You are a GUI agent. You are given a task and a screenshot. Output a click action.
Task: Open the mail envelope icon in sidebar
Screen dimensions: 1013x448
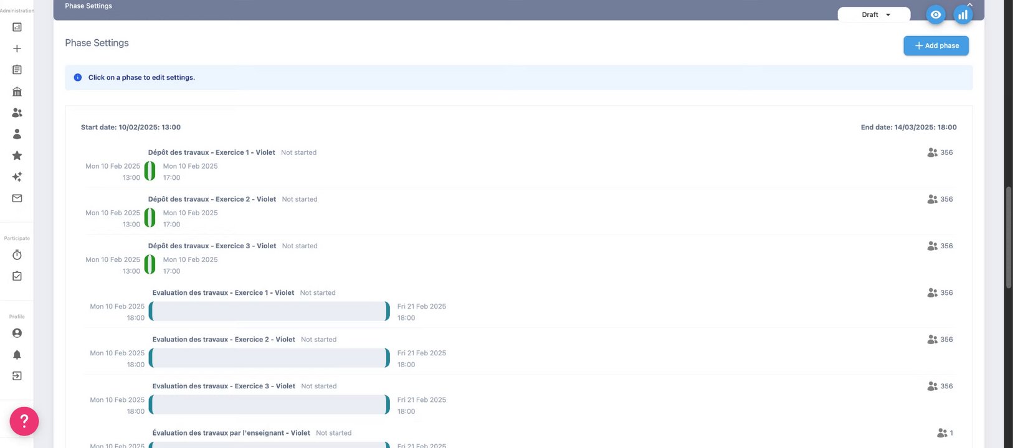pos(17,198)
